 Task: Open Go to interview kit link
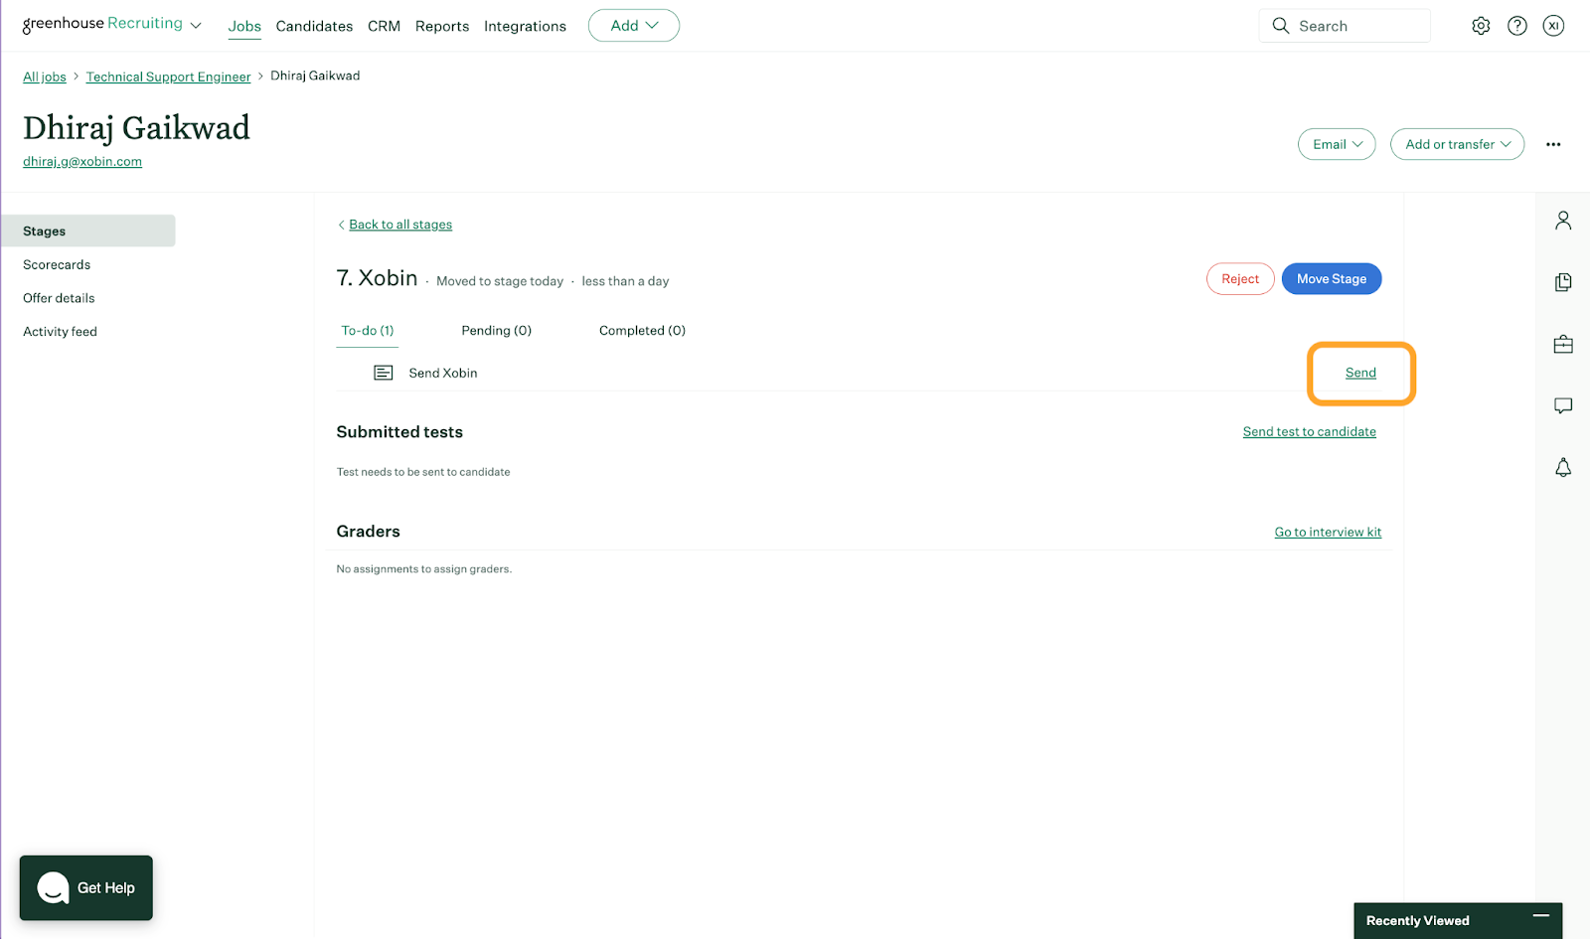(x=1328, y=532)
